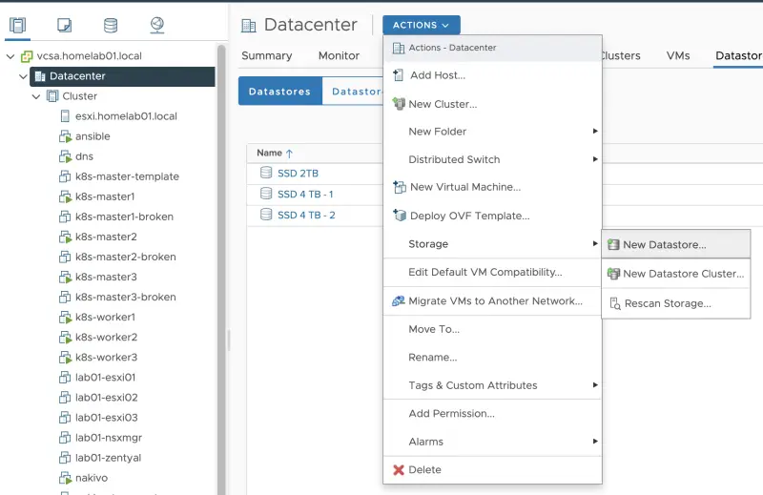Image resolution: width=763 pixels, height=495 pixels.
Task: Switch to the Summary tab
Action: (267, 55)
